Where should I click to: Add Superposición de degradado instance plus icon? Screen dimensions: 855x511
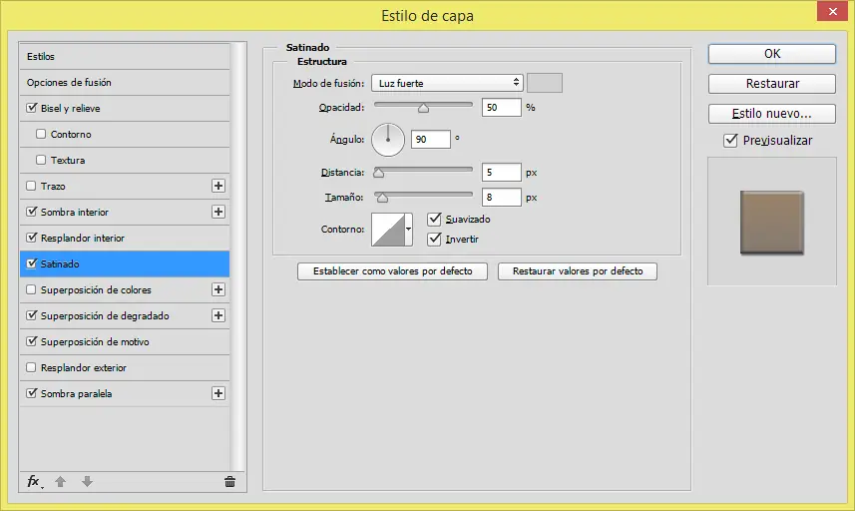click(218, 315)
